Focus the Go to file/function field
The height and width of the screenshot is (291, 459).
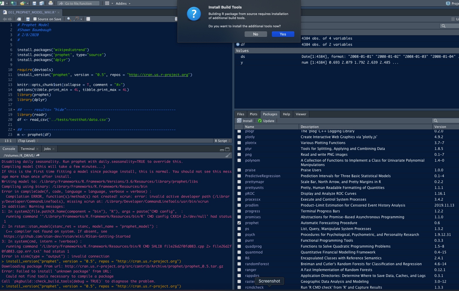pyautogui.click(x=78, y=3)
